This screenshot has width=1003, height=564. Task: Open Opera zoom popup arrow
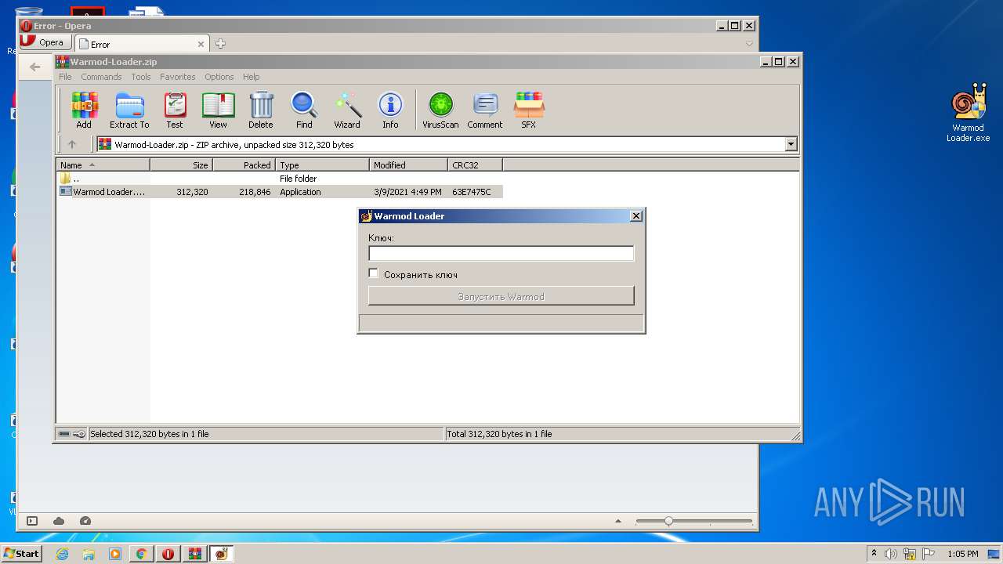coord(618,521)
